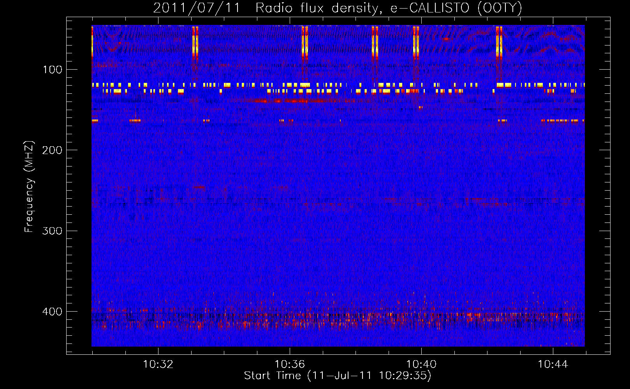The height and width of the screenshot is (389, 630).
Task: Click the 100 frequency tick label
Action: click(53, 70)
